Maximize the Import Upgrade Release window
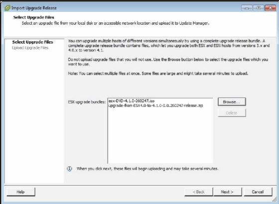The image size is (279, 204). tap(259, 8)
